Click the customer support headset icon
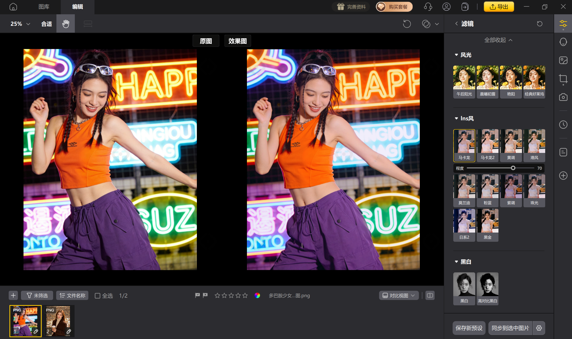This screenshot has height=339, width=572. pyautogui.click(x=428, y=7)
